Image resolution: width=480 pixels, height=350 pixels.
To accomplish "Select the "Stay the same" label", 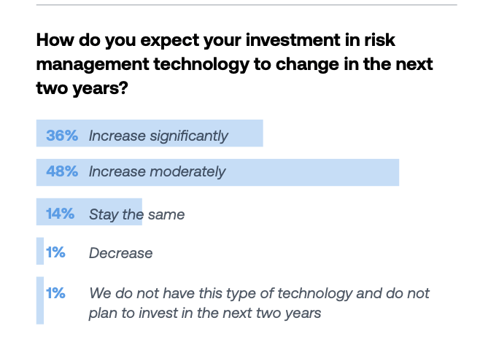I will (x=136, y=214).
